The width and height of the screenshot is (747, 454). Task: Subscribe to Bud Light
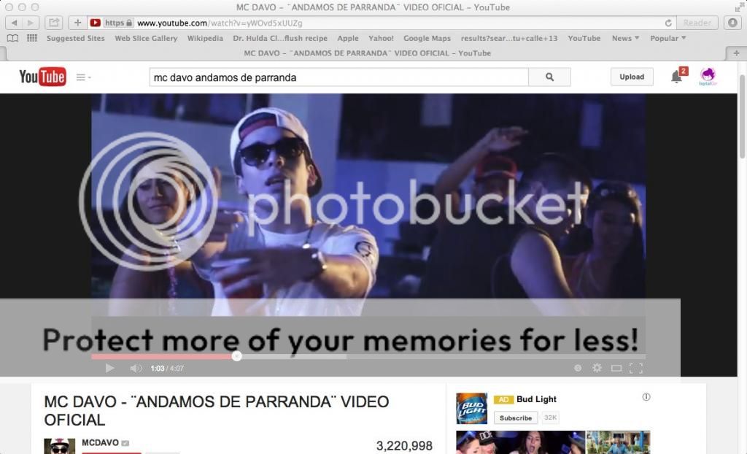pyautogui.click(x=516, y=418)
